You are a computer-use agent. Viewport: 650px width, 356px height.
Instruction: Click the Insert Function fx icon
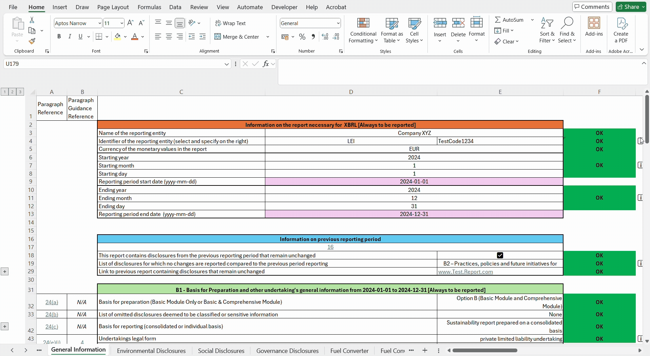[x=266, y=64]
